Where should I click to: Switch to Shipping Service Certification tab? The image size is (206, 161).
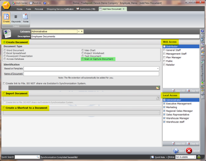(60, 9)
